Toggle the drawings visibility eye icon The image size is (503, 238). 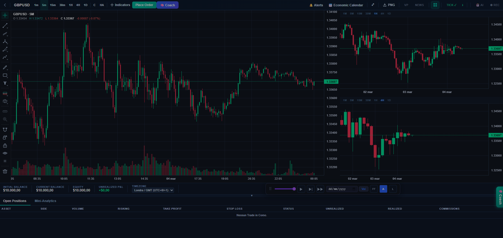point(5,153)
